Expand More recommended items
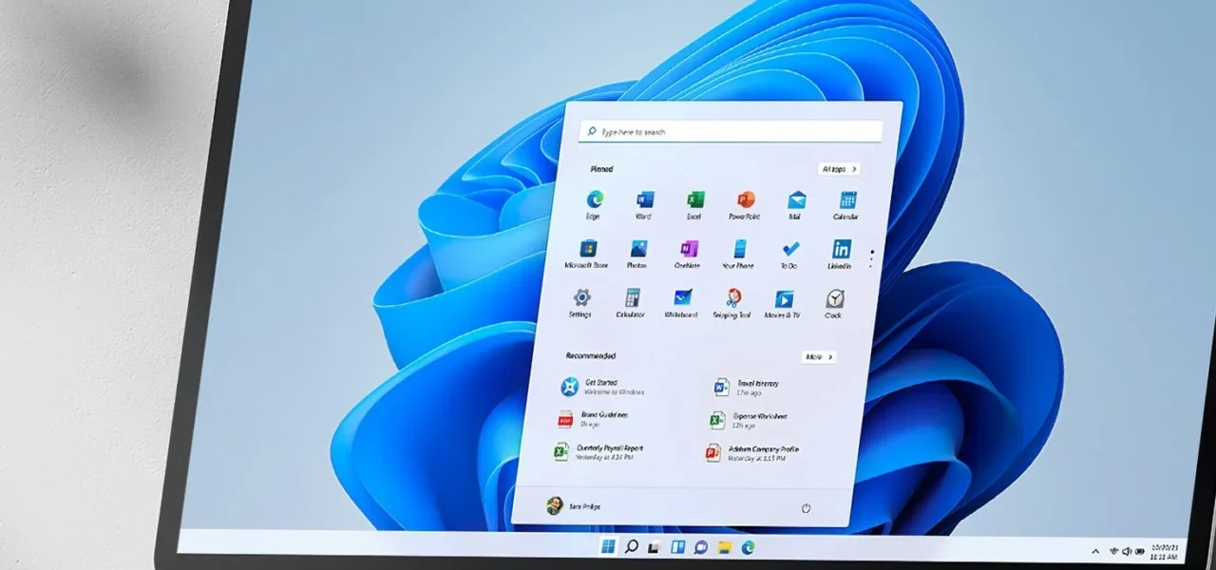Image resolution: width=1216 pixels, height=570 pixels. pyautogui.click(x=818, y=356)
